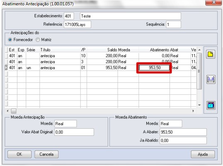
Task: Click the Saldo column header
Action: tap(102, 50)
